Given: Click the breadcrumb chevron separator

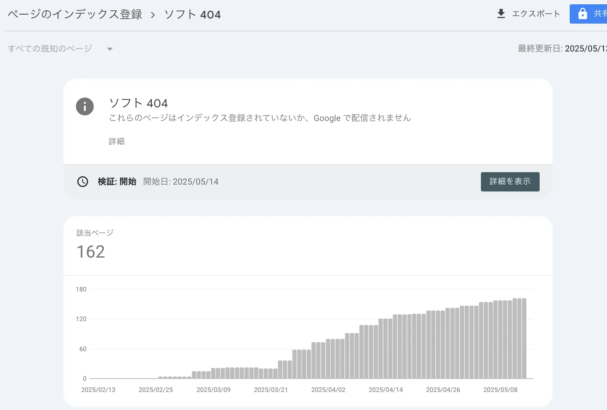Looking at the screenshot, I should click(153, 15).
